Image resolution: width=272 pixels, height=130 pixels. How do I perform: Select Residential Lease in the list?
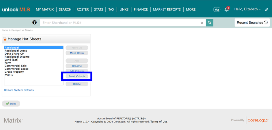34,51
